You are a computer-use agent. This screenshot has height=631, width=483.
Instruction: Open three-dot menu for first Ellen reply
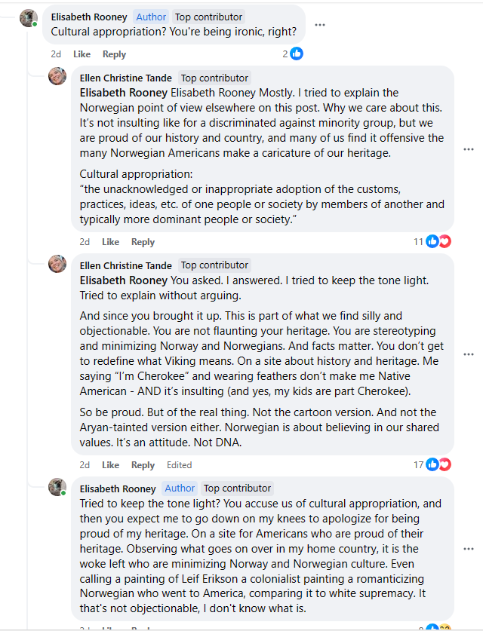pyautogui.click(x=469, y=149)
